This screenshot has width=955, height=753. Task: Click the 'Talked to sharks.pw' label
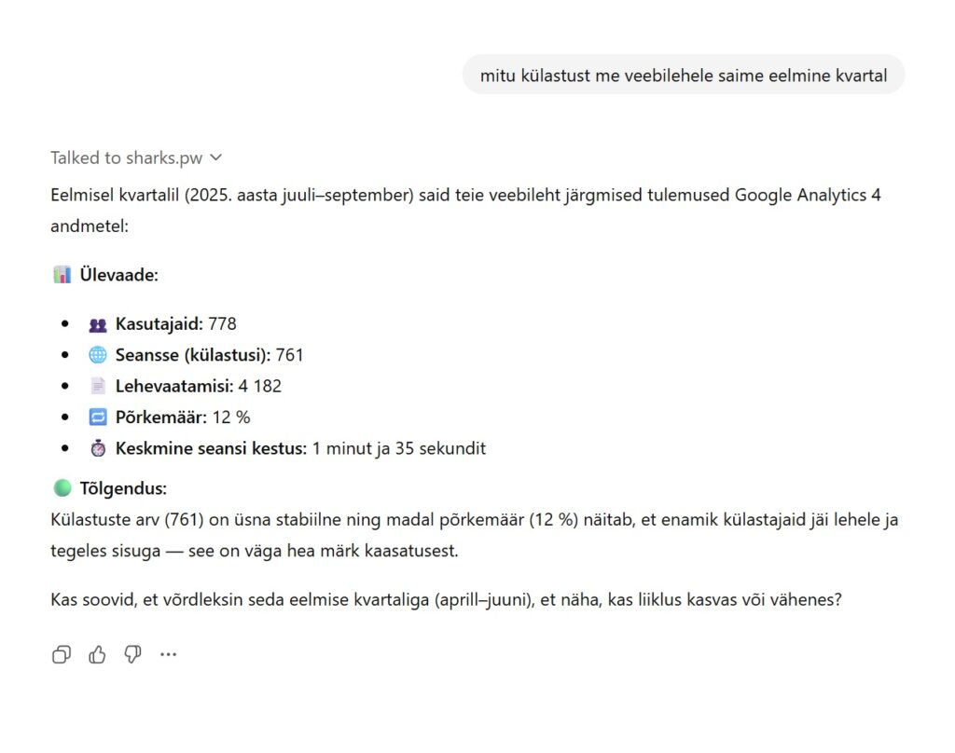[x=126, y=158]
